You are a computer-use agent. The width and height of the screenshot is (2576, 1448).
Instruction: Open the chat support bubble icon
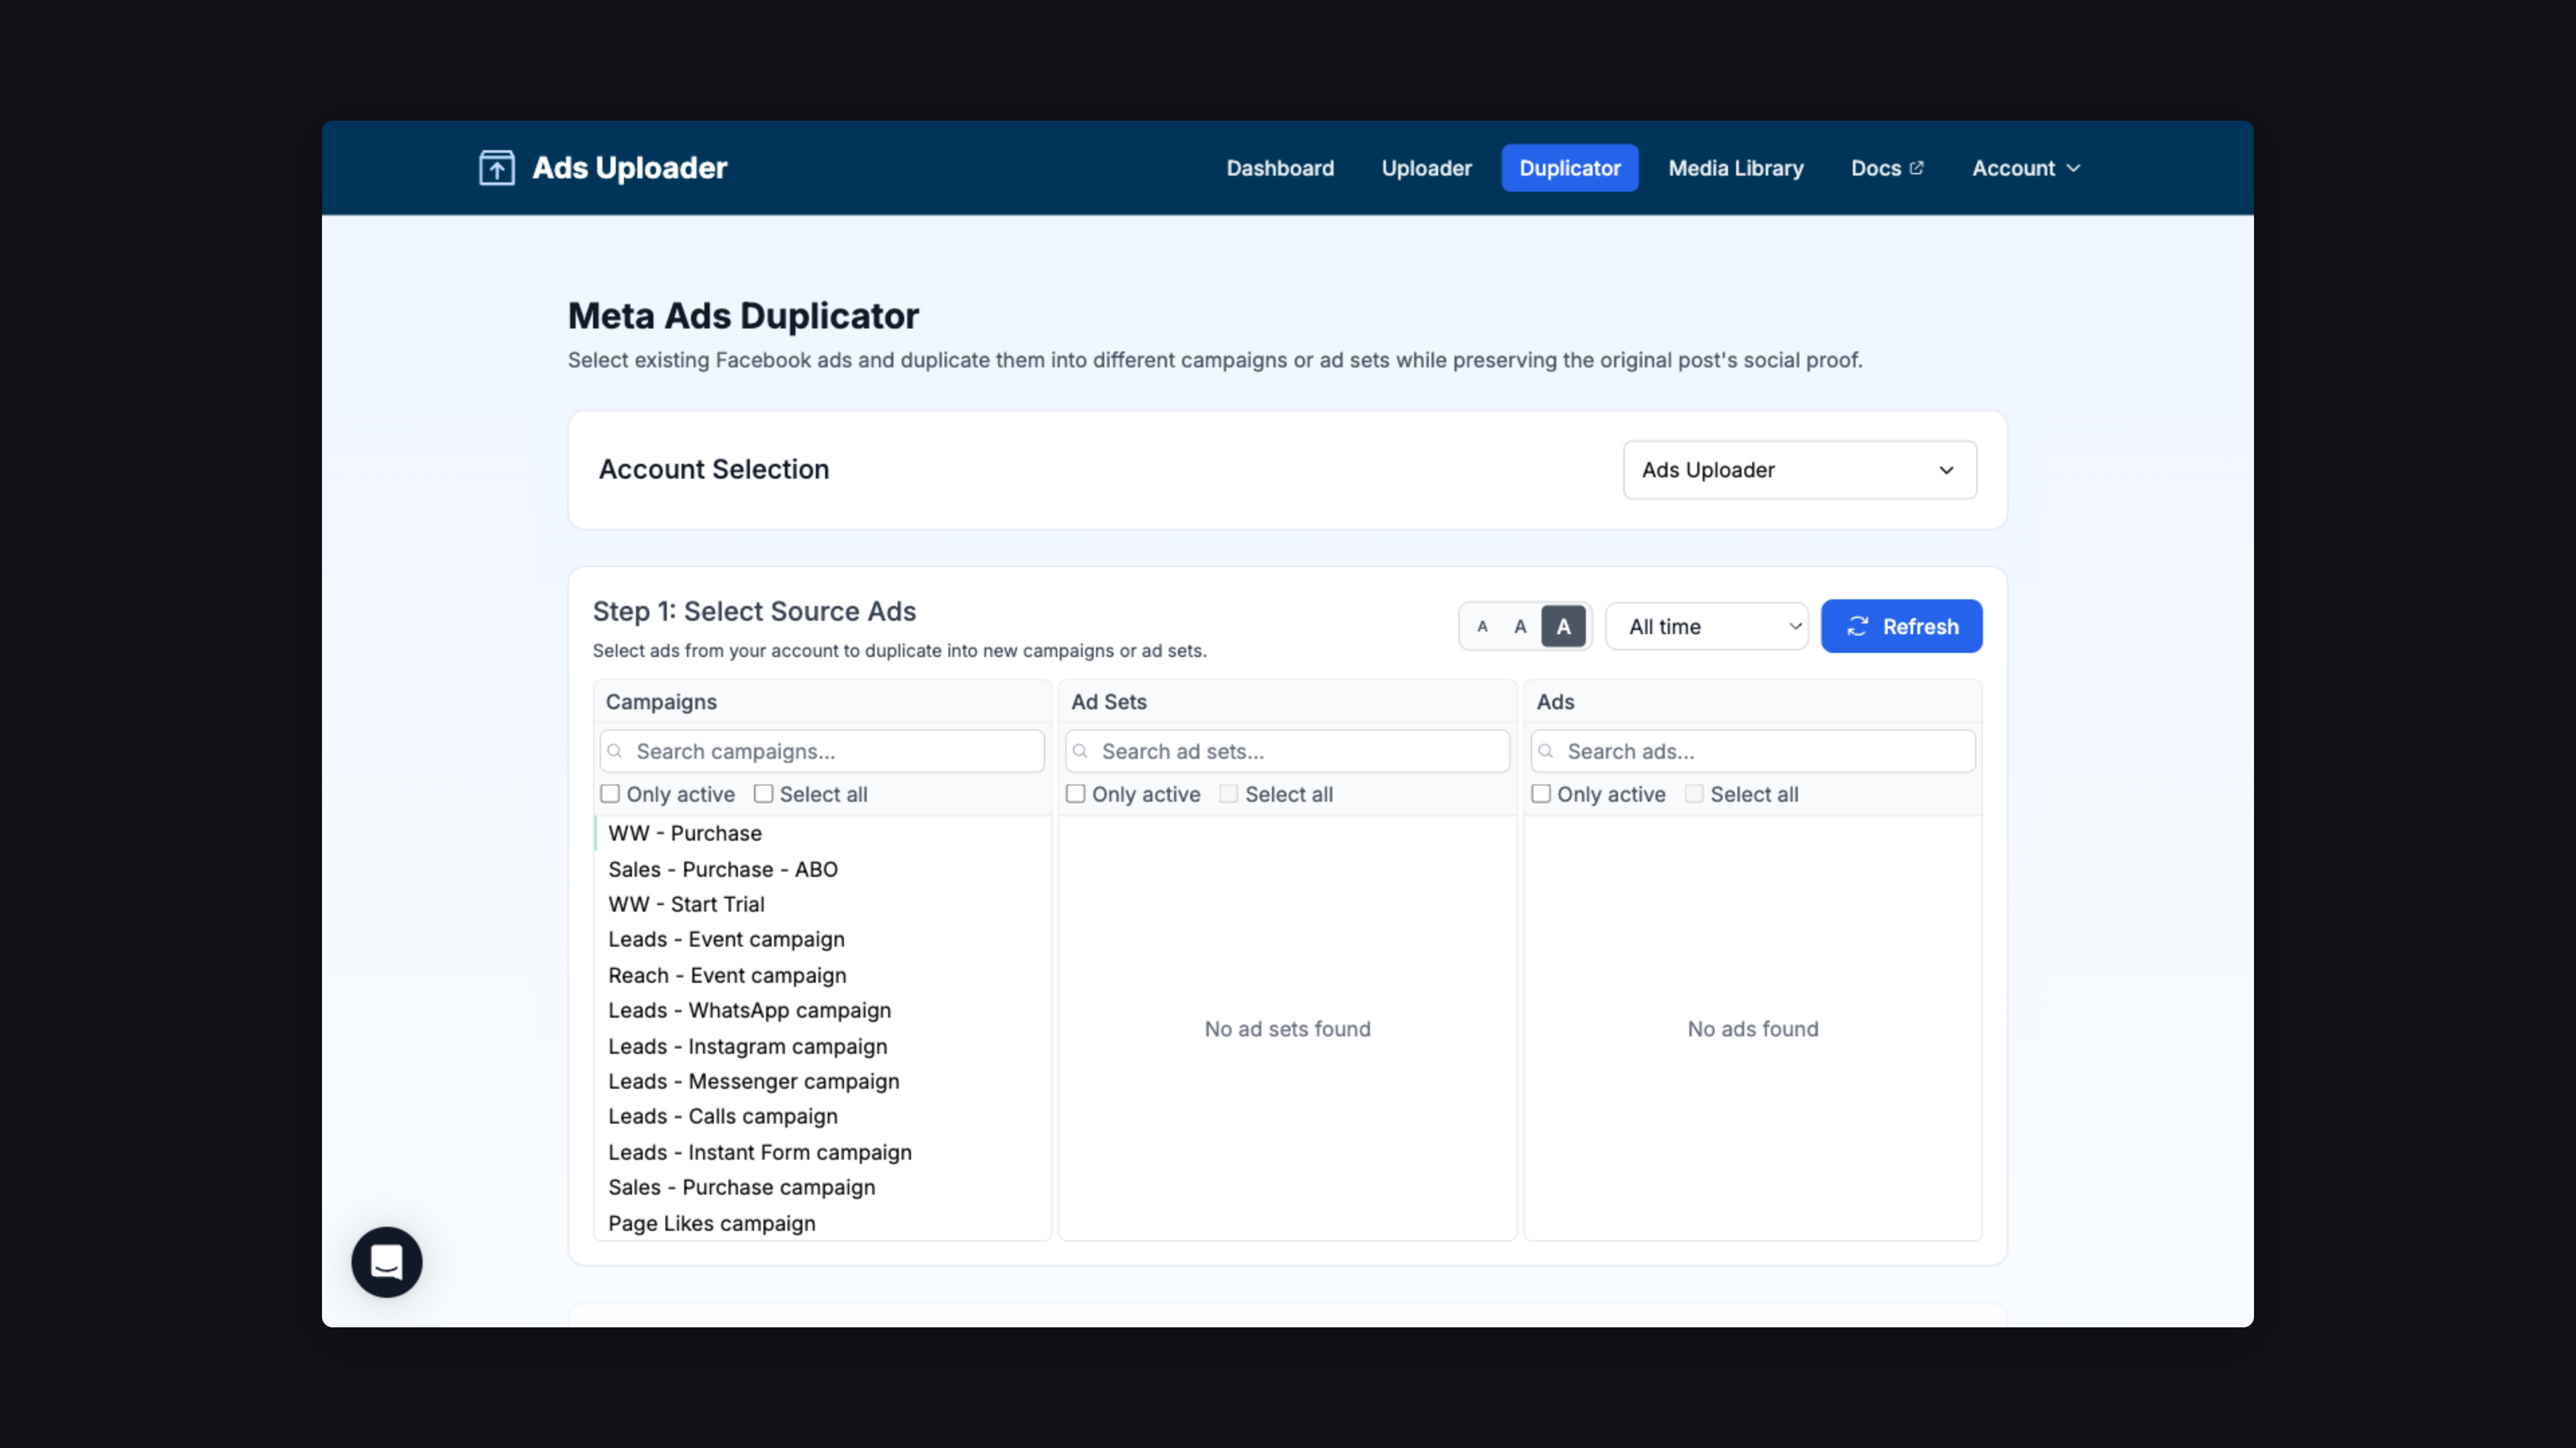[x=387, y=1262]
